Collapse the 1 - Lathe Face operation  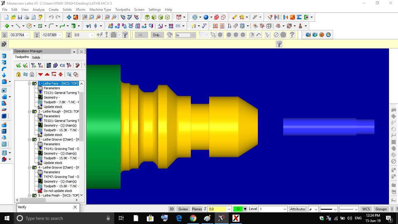coord(29,83)
